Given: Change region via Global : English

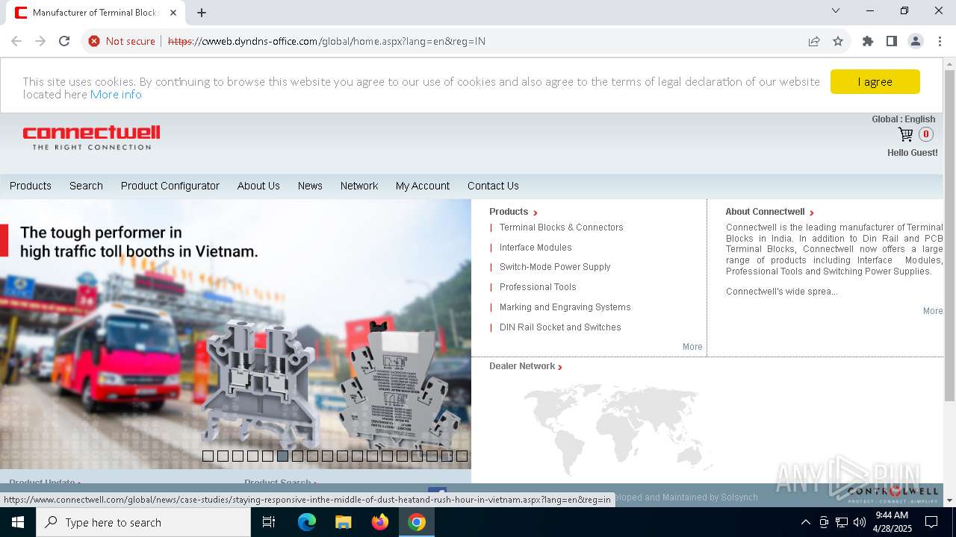Looking at the screenshot, I should tap(903, 119).
